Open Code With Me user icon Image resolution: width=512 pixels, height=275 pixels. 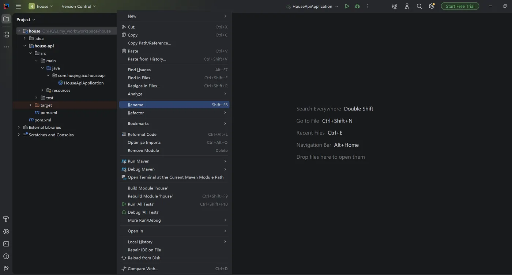pos(407,6)
